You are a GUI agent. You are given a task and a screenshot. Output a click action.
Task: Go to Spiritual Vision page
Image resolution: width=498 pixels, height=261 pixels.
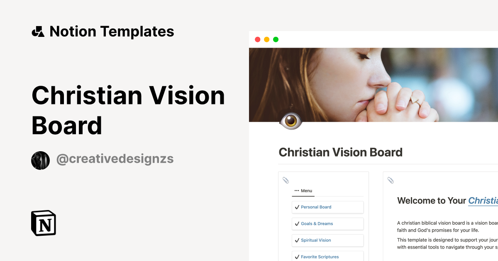click(316, 240)
